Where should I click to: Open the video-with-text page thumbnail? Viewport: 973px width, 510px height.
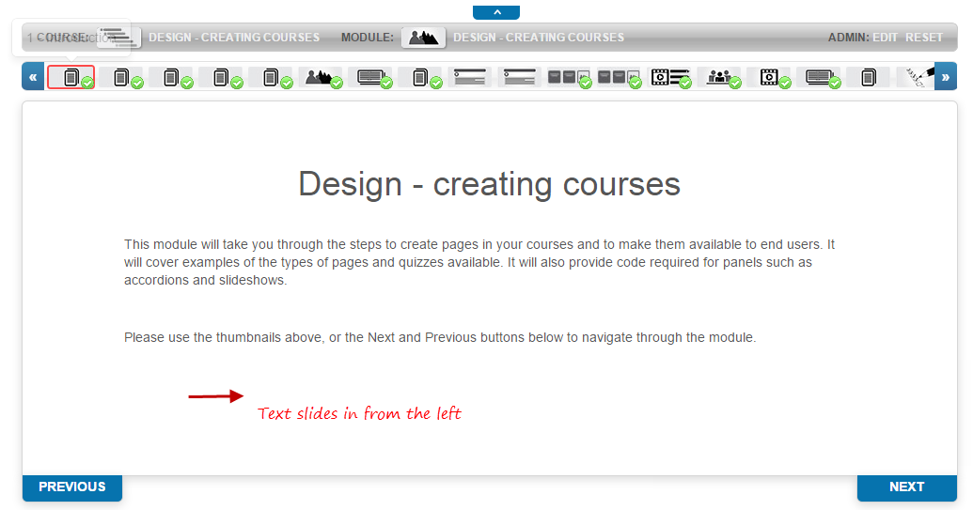point(669,77)
